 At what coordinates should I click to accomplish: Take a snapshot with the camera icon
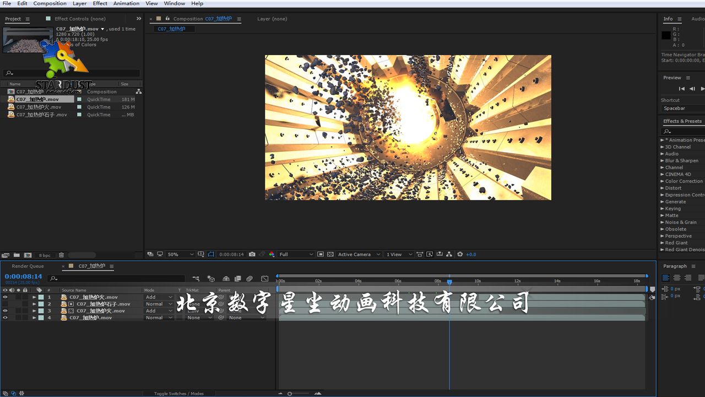point(252,254)
